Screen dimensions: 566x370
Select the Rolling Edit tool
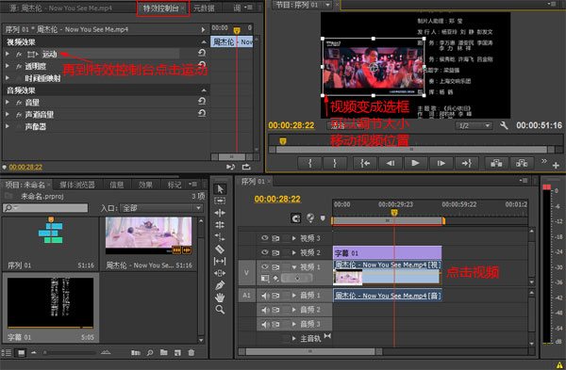click(220, 225)
